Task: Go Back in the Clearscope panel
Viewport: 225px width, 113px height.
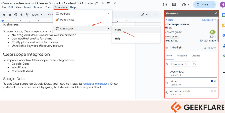Action: pos(170,20)
